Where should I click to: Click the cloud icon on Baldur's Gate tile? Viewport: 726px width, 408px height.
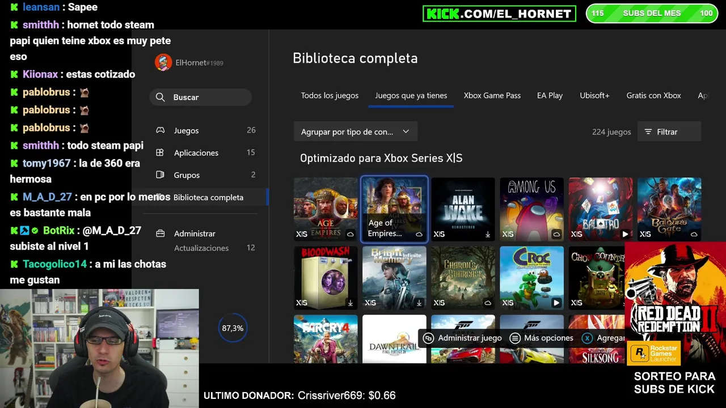point(694,234)
